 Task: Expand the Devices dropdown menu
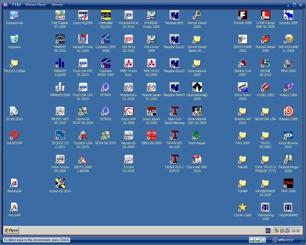tap(59, 5)
